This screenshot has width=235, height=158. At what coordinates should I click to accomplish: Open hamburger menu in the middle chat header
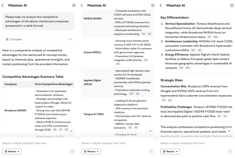click(153, 6)
